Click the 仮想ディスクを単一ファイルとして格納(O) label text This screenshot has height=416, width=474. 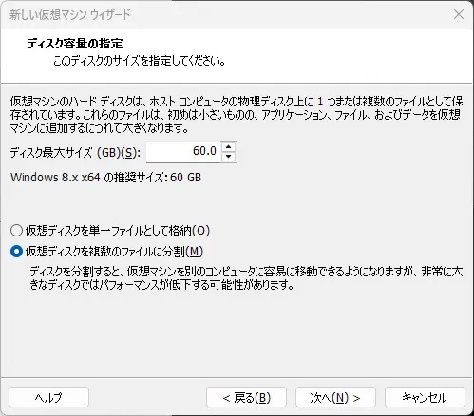(118, 231)
